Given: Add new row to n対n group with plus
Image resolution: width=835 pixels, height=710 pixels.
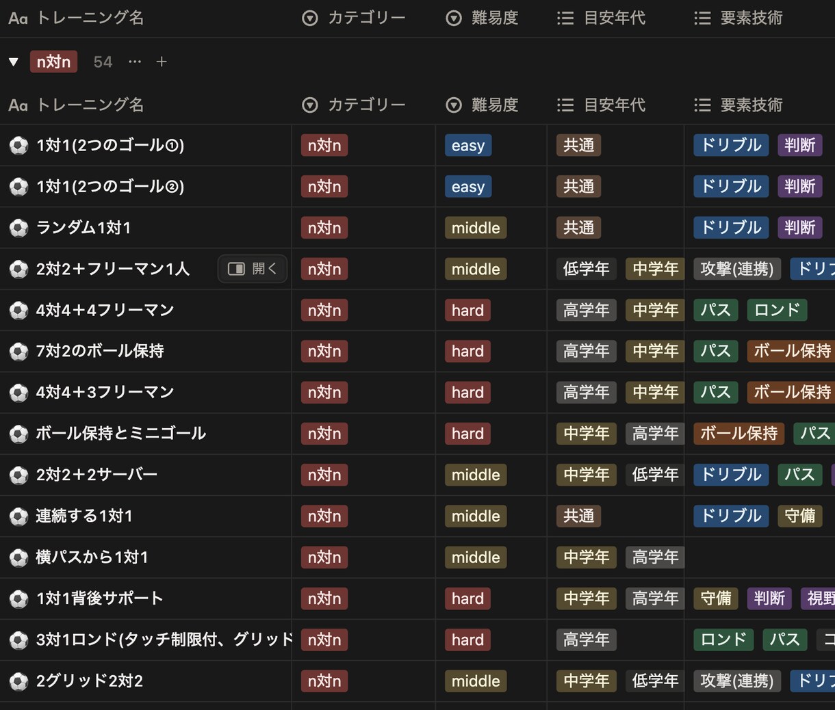Looking at the screenshot, I should pos(162,62).
